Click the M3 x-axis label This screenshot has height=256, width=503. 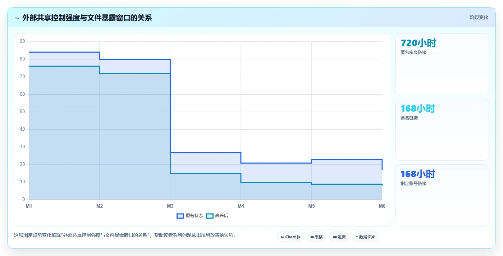coord(170,206)
